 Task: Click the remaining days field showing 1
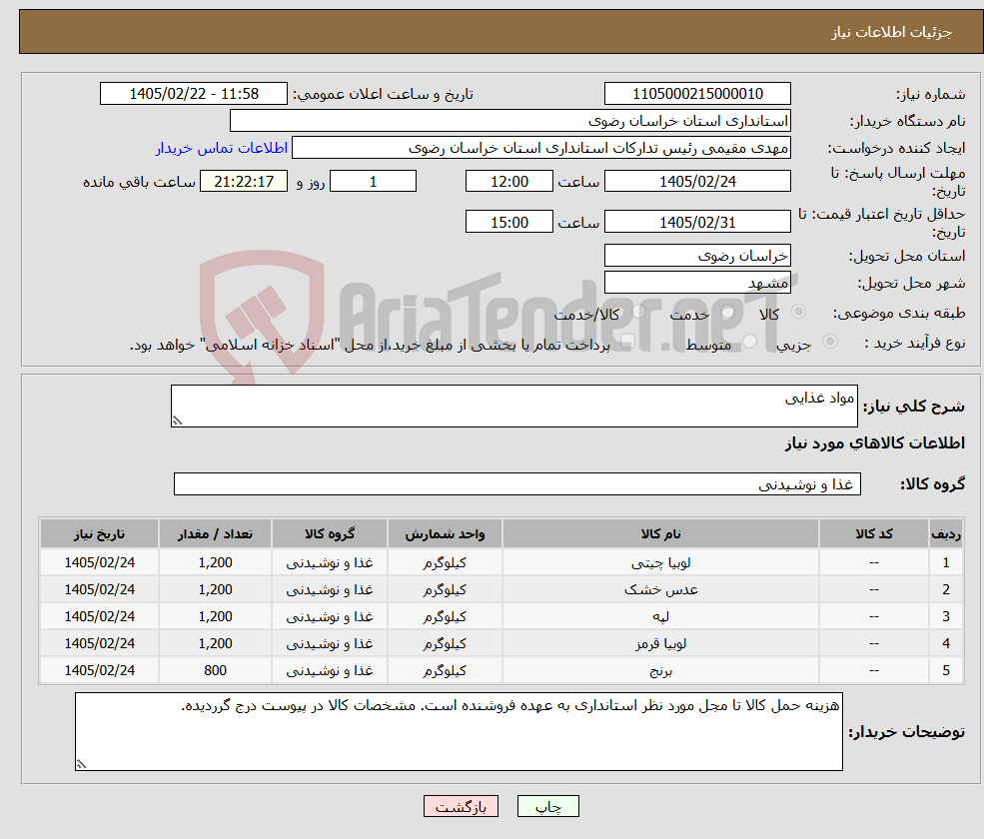tap(373, 182)
